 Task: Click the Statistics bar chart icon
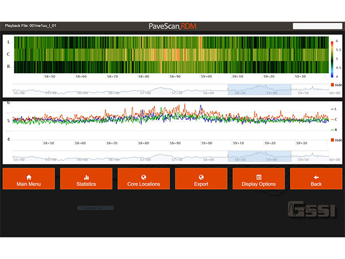pyautogui.click(x=86, y=177)
